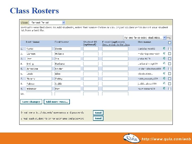Click the Username column header
Screen dimensions: 192x144
coord(144,42)
